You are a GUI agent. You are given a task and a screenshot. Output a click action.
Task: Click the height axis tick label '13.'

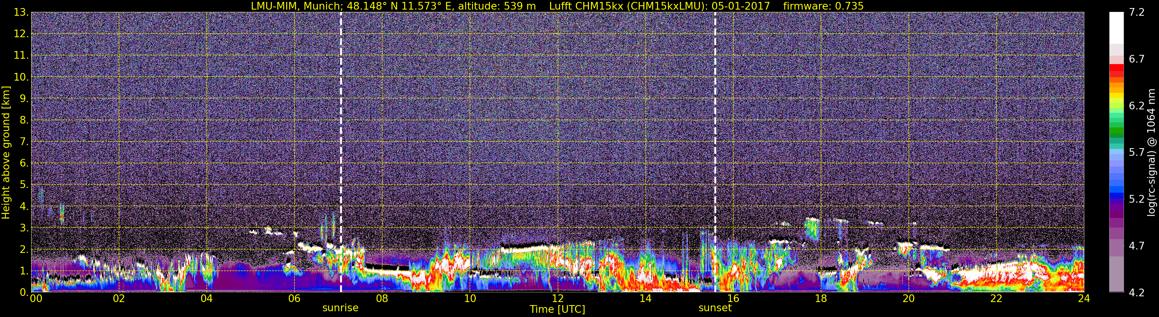tap(21, 13)
